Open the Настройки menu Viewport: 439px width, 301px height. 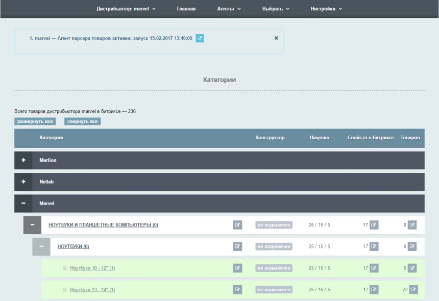(x=326, y=9)
